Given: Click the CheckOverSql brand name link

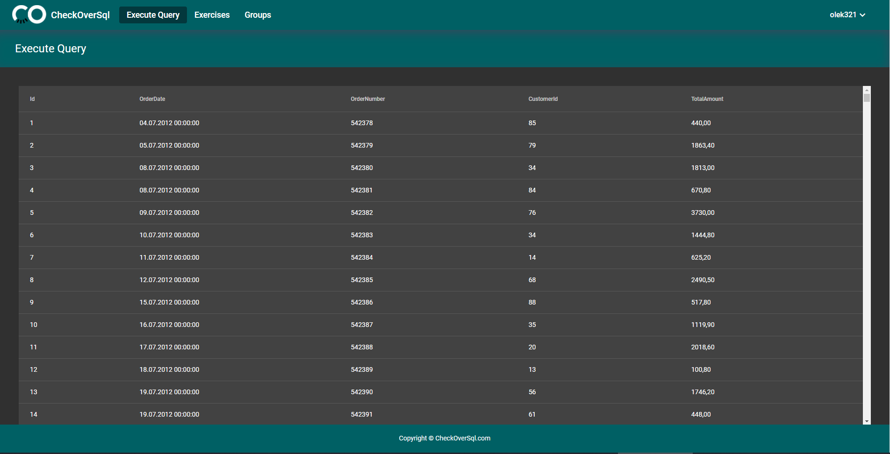Looking at the screenshot, I should click(80, 15).
